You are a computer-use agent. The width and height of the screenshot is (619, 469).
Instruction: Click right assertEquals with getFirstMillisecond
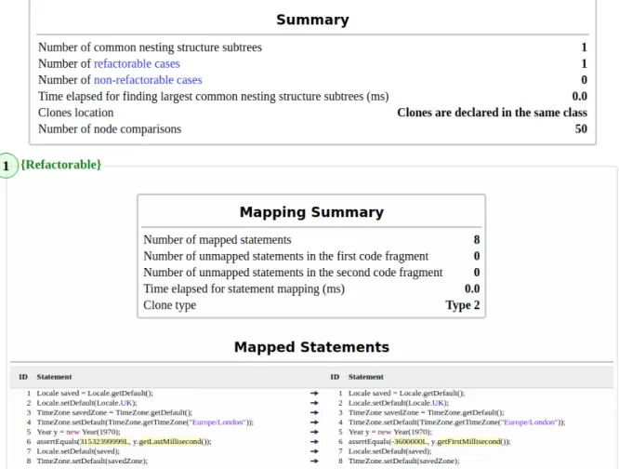point(429,442)
